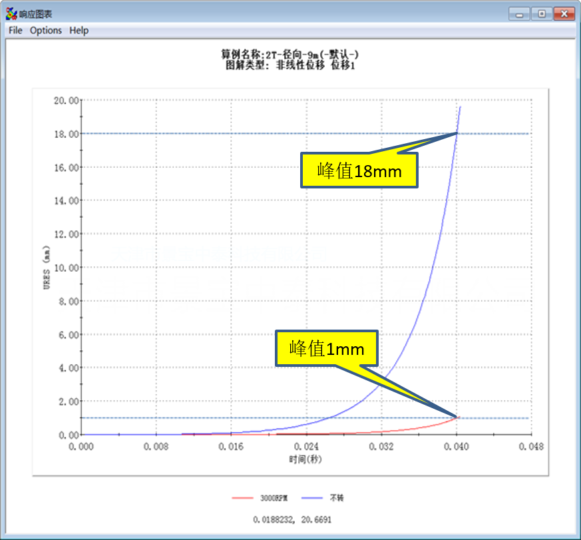Image resolution: width=581 pixels, height=540 pixels.
Task: Maximize the 响应图表 window
Action: [542, 13]
